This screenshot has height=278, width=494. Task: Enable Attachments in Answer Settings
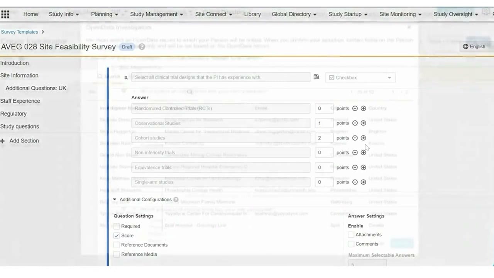pos(351,235)
